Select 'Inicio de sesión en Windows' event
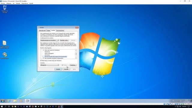This screenshot has width=192, height=108. pyautogui.click(x=52, y=50)
